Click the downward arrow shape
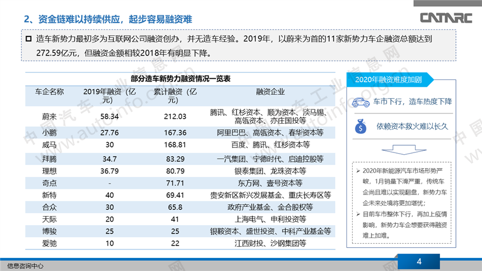482x271 pixels. click(404, 150)
